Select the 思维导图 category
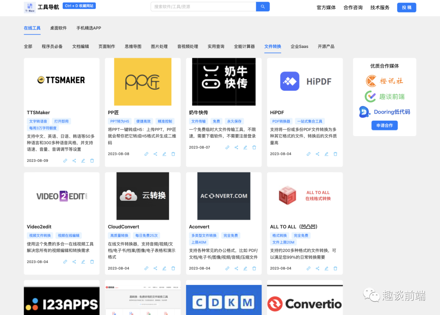Viewport: 440px width, 315px height. click(x=133, y=46)
